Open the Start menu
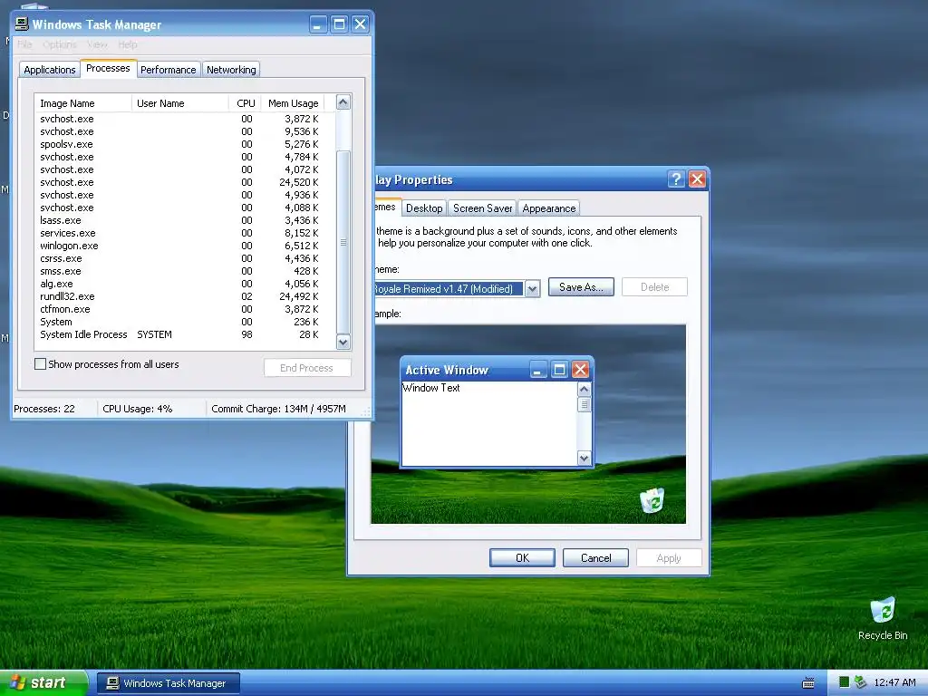This screenshot has width=928, height=696. pyautogui.click(x=43, y=682)
